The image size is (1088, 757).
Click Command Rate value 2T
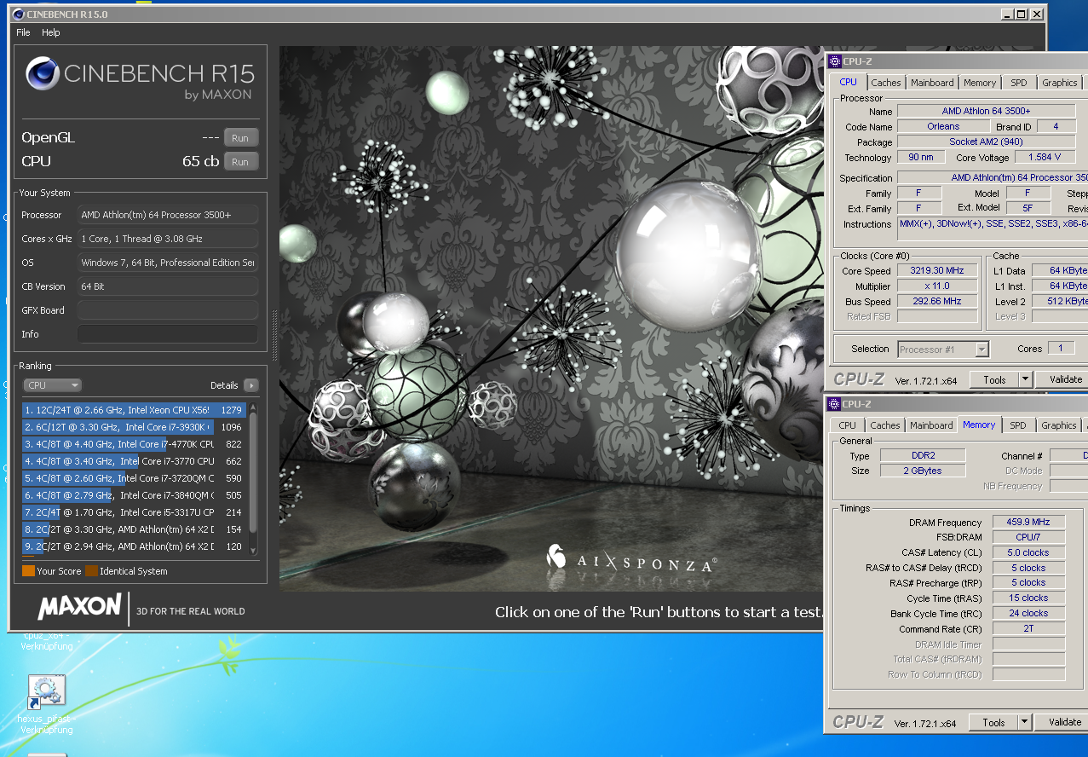point(1028,628)
